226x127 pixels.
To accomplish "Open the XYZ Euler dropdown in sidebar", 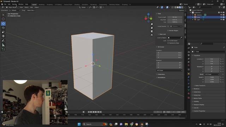I will tap(169, 71).
